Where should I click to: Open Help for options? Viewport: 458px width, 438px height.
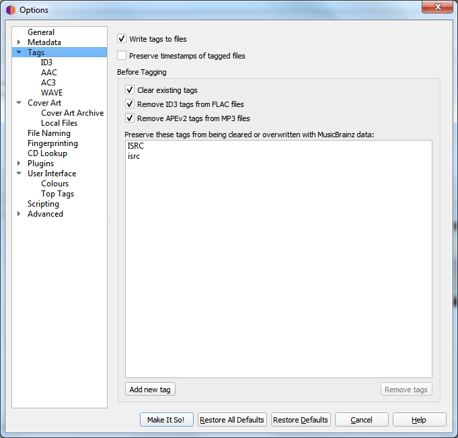[x=419, y=420]
